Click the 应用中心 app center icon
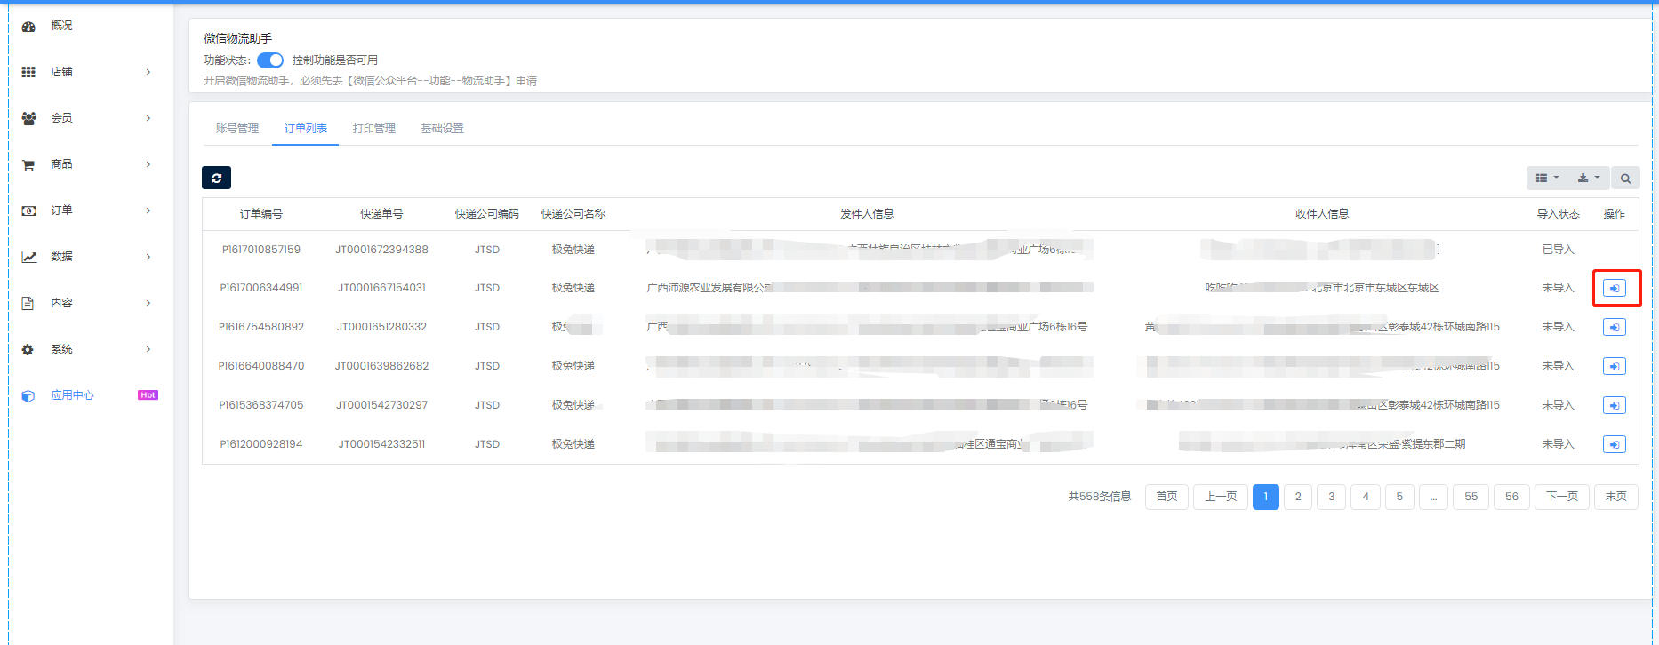 28,396
